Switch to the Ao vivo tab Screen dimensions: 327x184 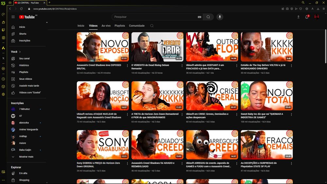coord(106,25)
